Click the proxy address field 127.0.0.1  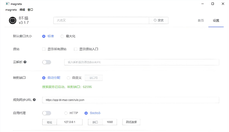[69, 122]
